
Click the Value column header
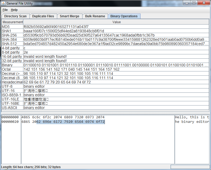pos(116,22)
